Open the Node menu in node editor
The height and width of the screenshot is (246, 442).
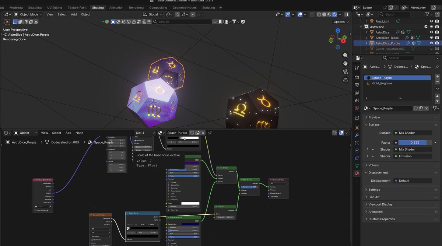79,133
